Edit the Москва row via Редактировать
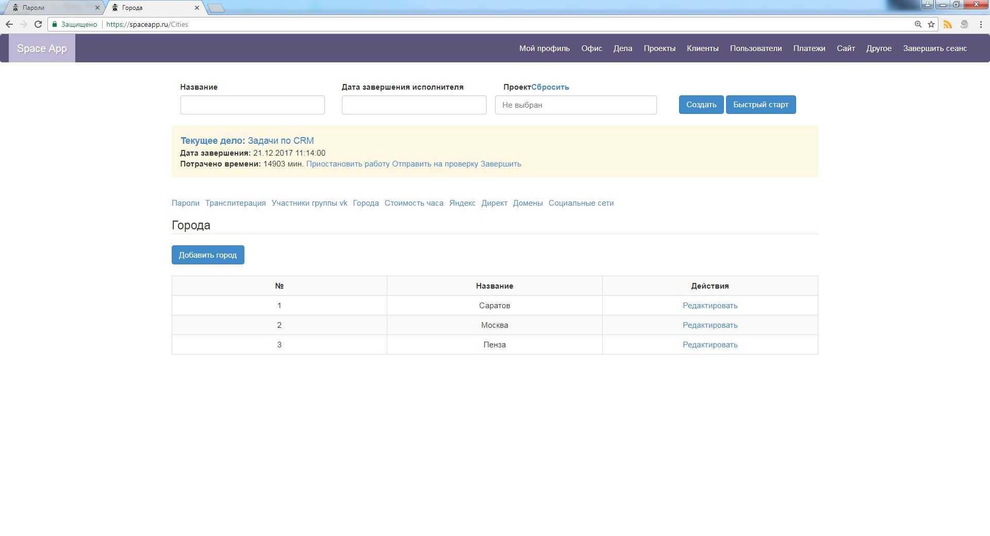 709,325
